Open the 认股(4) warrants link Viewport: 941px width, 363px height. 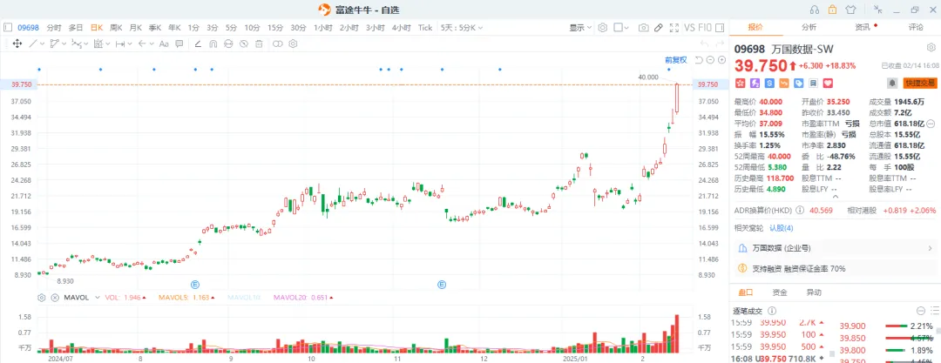click(782, 228)
